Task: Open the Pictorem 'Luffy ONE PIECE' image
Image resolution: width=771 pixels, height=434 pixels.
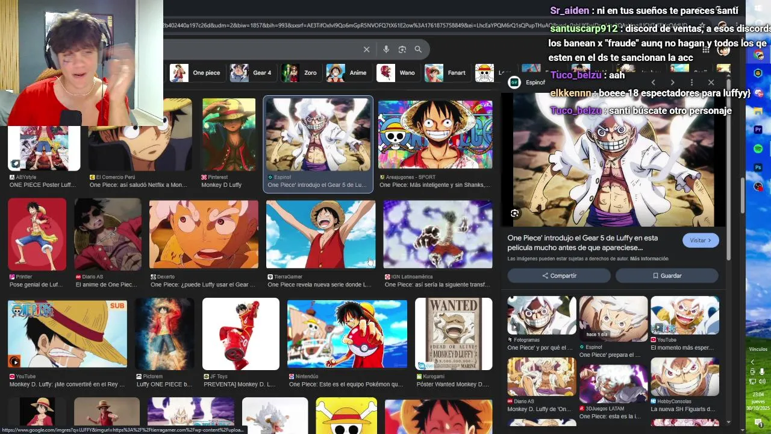Action: (x=164, y=334)
